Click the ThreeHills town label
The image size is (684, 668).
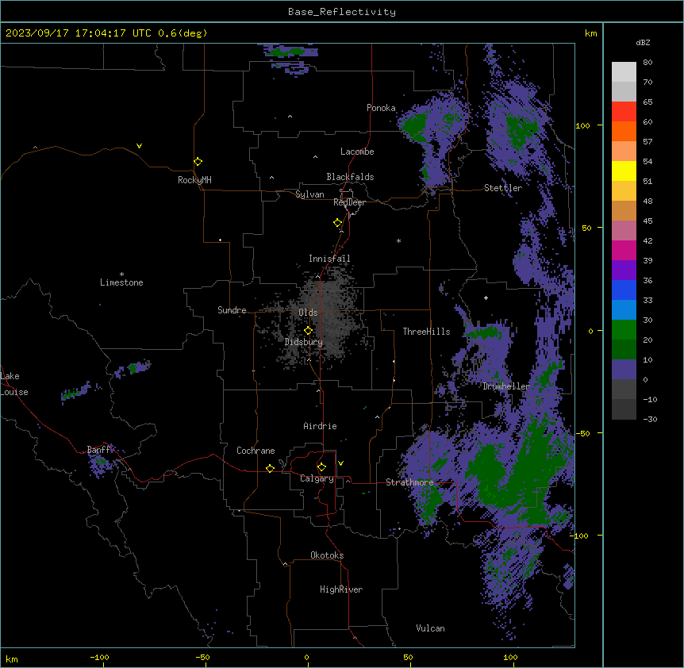[426, 332]
